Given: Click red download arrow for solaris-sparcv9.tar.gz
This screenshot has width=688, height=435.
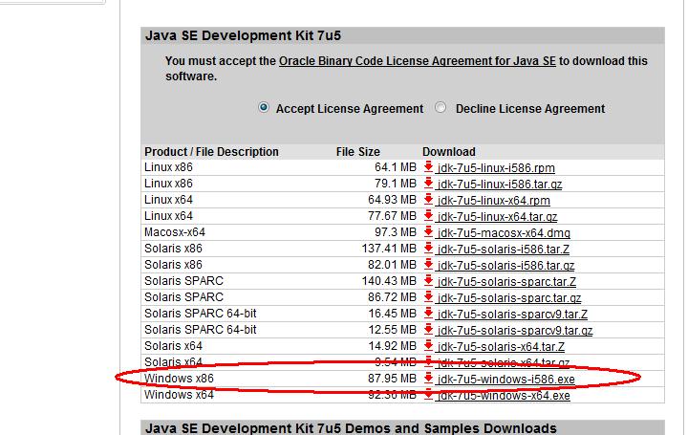Looking at the screenshot, I should (x=429, y=329).
